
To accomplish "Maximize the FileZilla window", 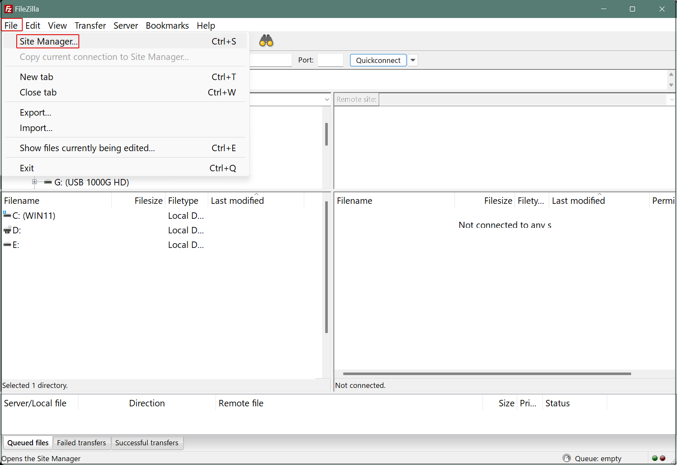I will 632,9.
